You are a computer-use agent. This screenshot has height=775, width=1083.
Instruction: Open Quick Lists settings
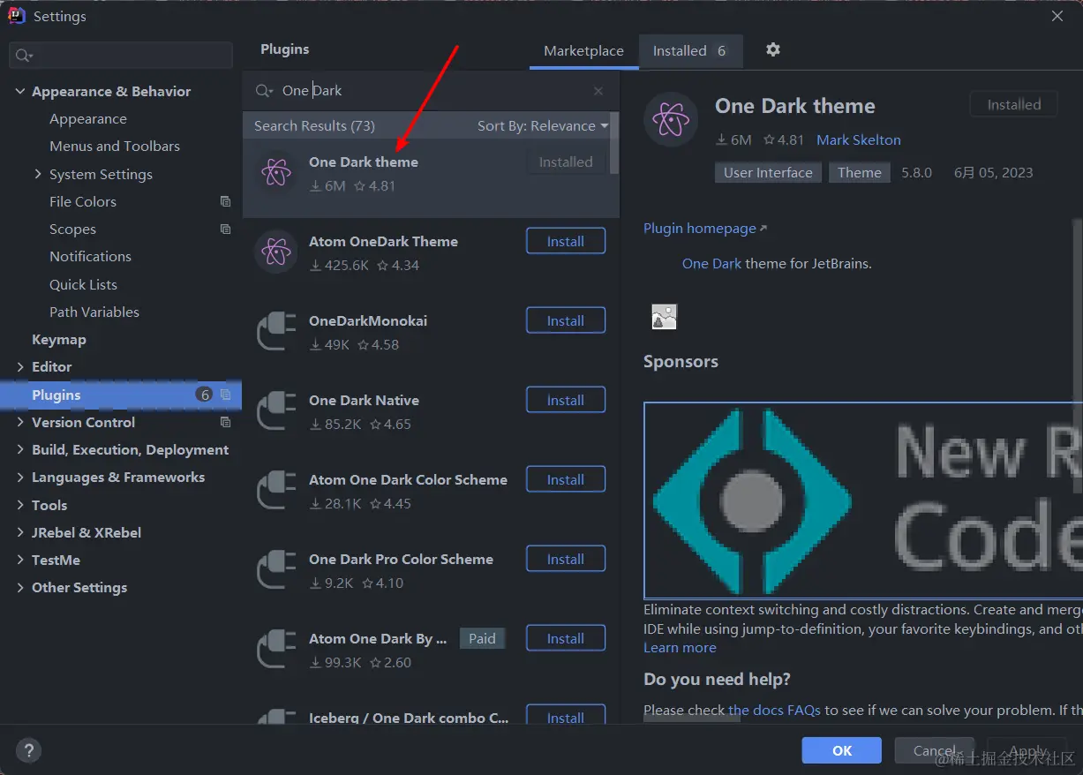coord(83,284)
